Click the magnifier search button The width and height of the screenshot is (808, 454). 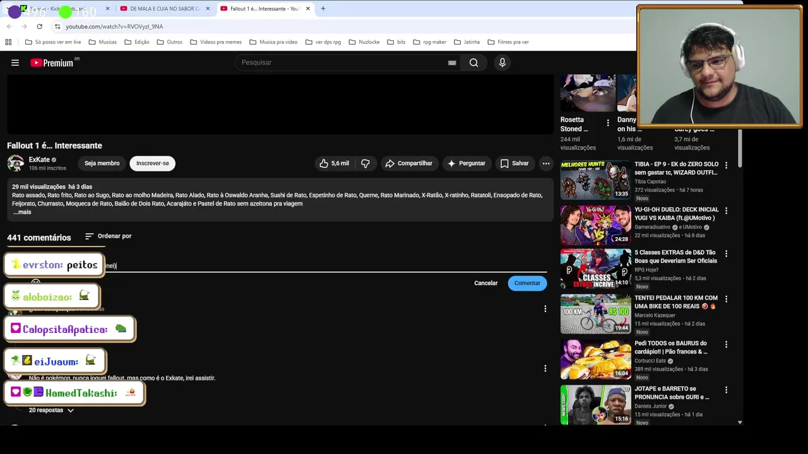point(473,62)
